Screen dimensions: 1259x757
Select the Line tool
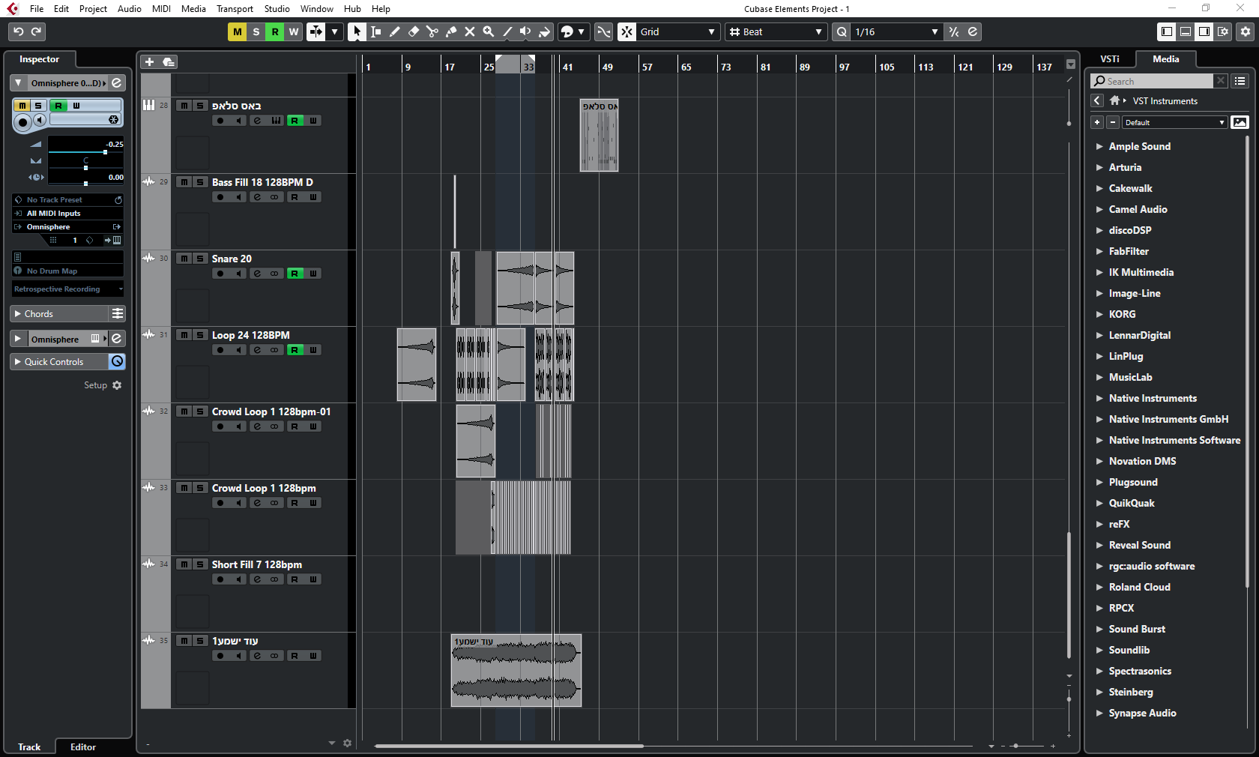(x=507, y=31)
